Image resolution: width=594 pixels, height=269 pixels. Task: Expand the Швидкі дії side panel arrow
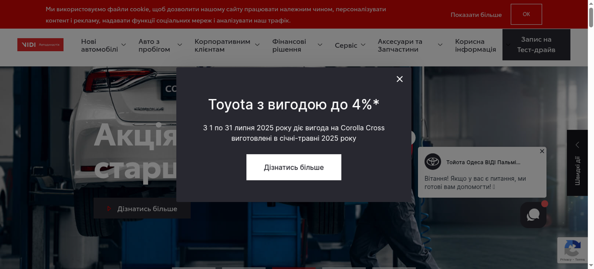[577, 145]
